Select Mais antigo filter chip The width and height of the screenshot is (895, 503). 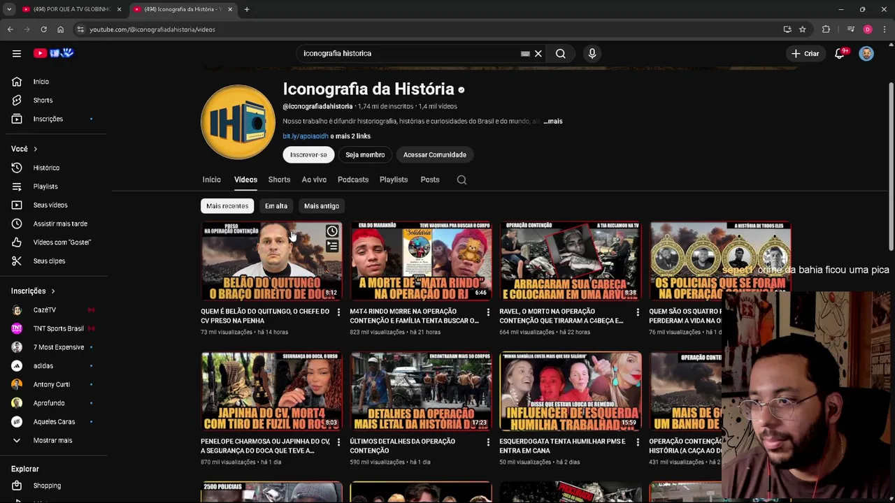click(x=322, y=206)
